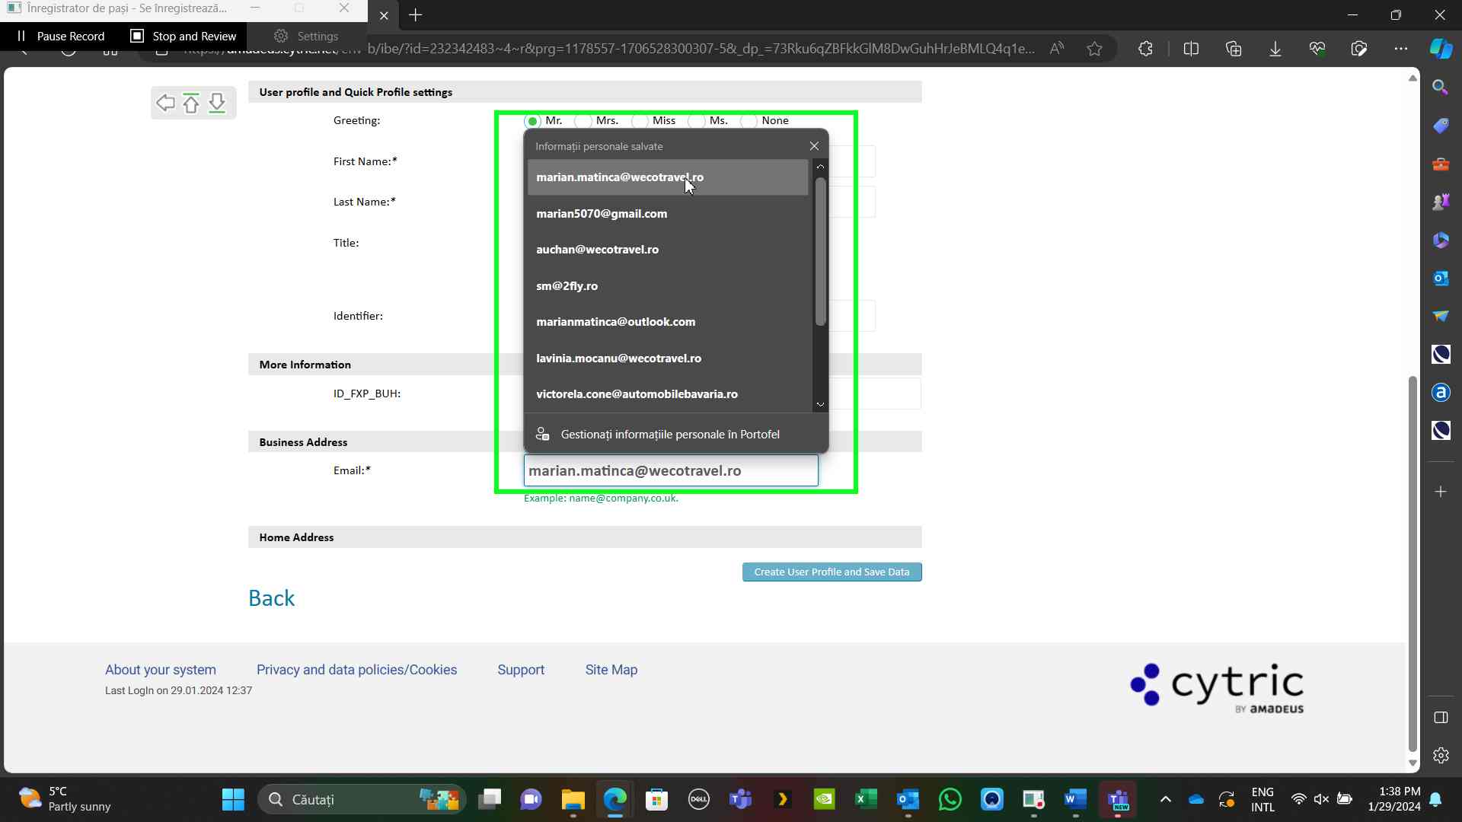The height and width of the screenshot is (822, 1462).
Task: Click the up arrow navigation icon
Action: pyautogui.click(x=191, y=103)
